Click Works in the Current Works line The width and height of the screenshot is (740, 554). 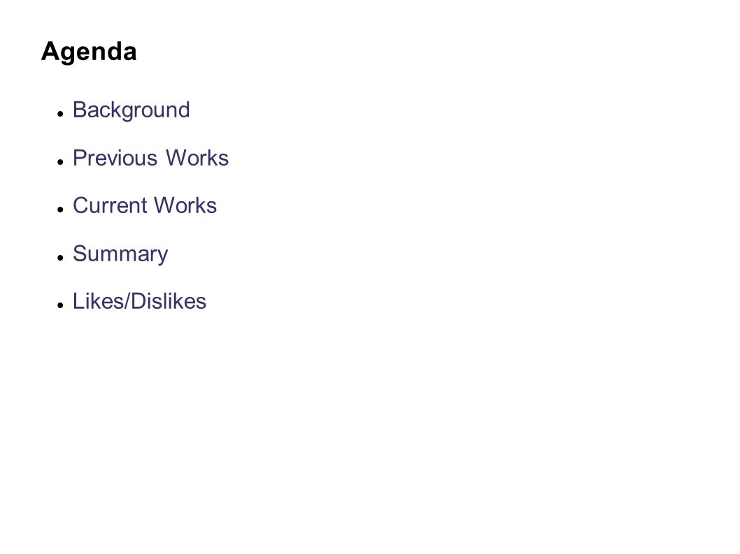tap(185, 205)
